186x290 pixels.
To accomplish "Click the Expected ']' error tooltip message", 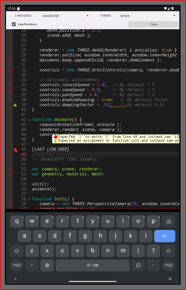I will point(117,137).
